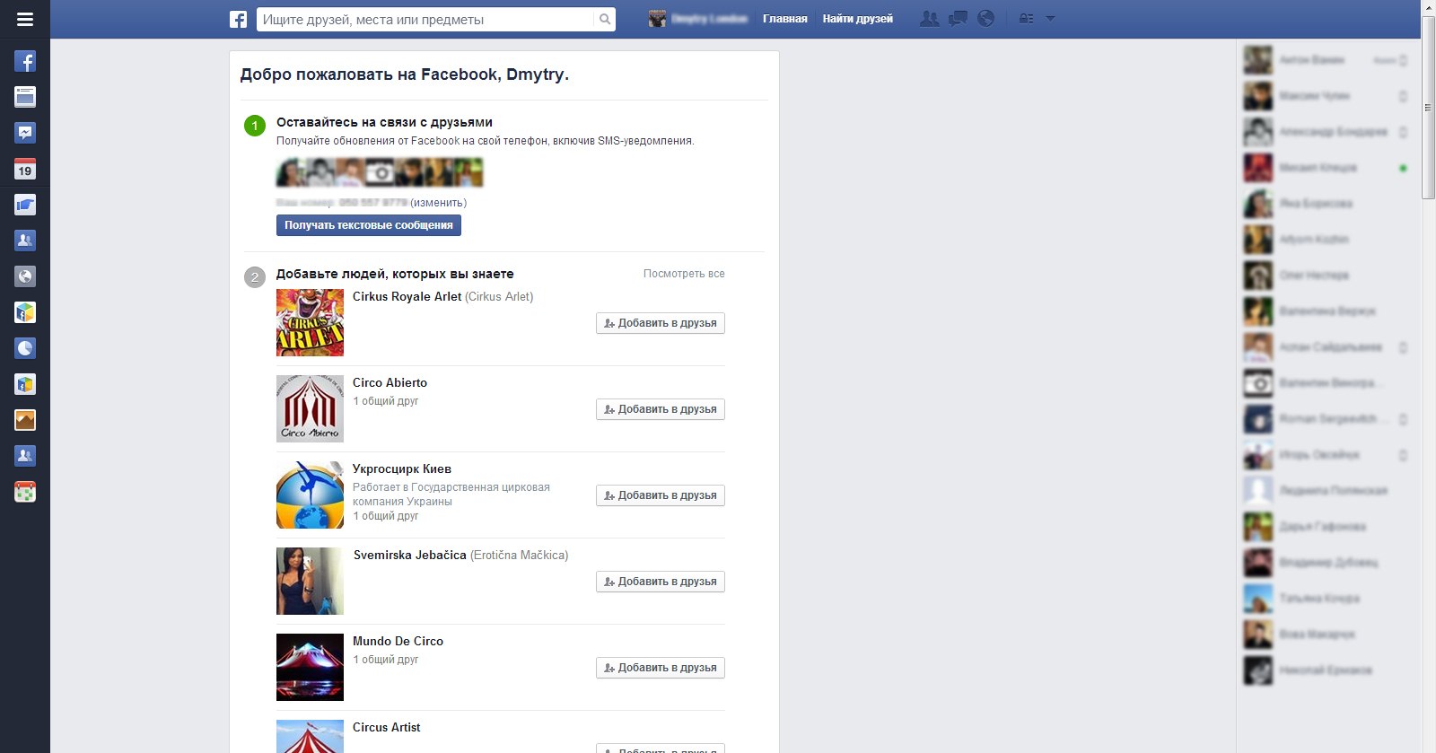Click the Mundo De Circo thumbnail

pyautogui.click(x=310, y=668)
